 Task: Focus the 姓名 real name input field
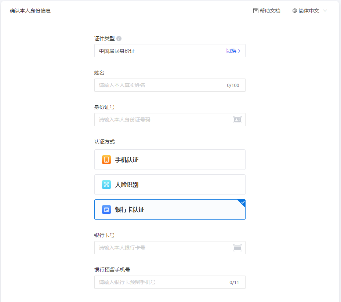point(162,85)
